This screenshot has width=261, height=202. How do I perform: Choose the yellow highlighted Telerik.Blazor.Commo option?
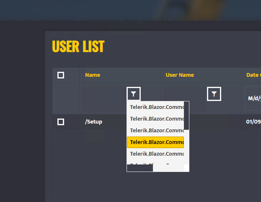tap(155, 142)
